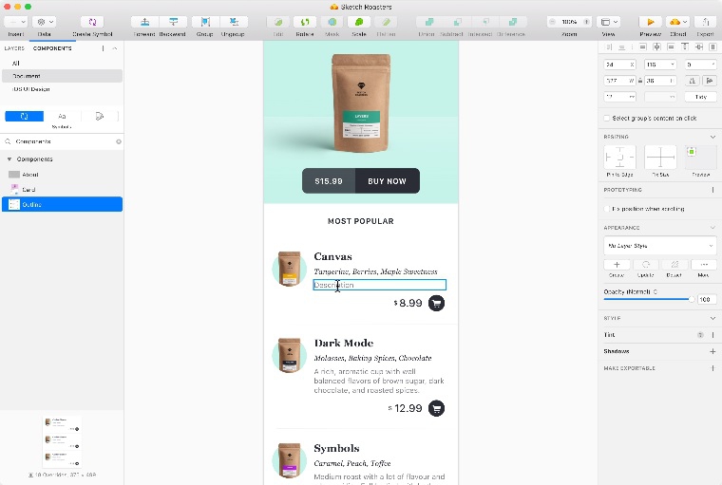722x485 pixels.
Task: Add Make Exportable preset
Action: 712,368
